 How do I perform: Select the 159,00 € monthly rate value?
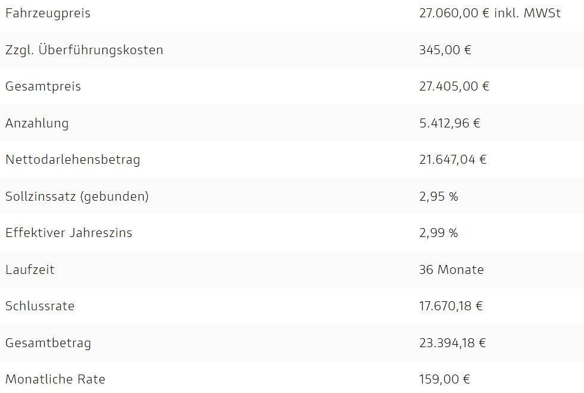pyautogui.click(x=444, y=379)
